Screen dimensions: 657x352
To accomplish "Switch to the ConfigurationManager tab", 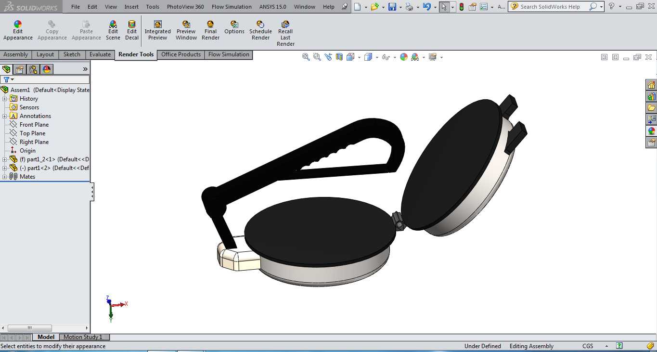I will [x=33, y=69].
